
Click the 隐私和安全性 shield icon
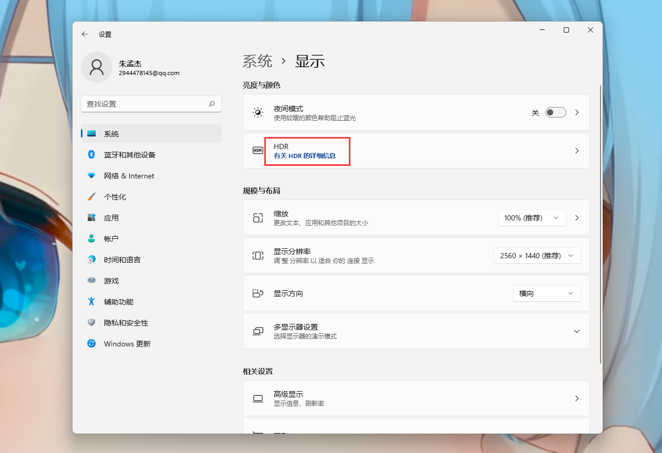tap(91, 323)
